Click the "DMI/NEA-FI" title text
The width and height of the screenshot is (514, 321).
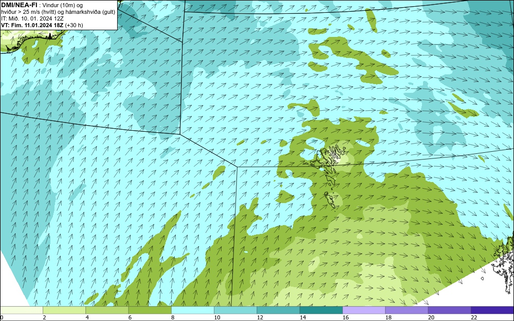[19, 5]
